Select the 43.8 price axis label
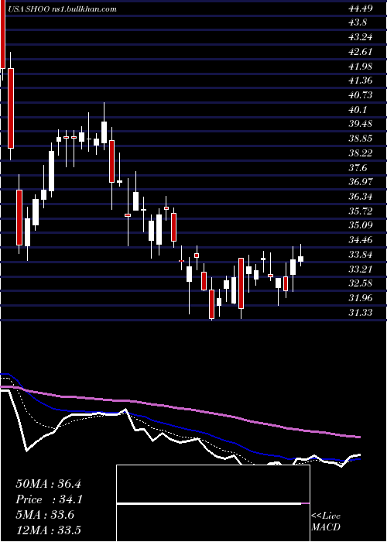This screenshot has width=387, height=542. (x=358, y=22)
